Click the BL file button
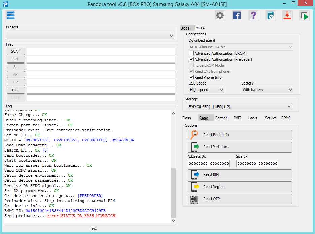Image resolution: width=315 pixels, height=234 pixels. point(16,67)
